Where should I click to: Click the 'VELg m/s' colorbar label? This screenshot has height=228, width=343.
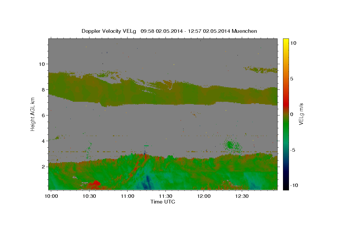(301, 114)
